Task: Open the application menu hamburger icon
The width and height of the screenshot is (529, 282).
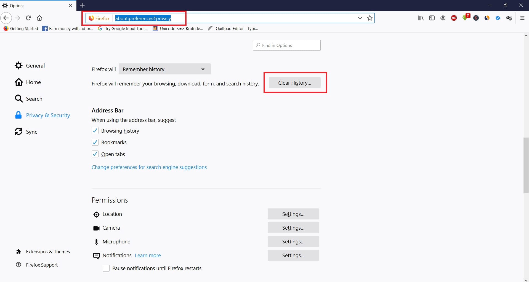Action: (x=522, y=18)
